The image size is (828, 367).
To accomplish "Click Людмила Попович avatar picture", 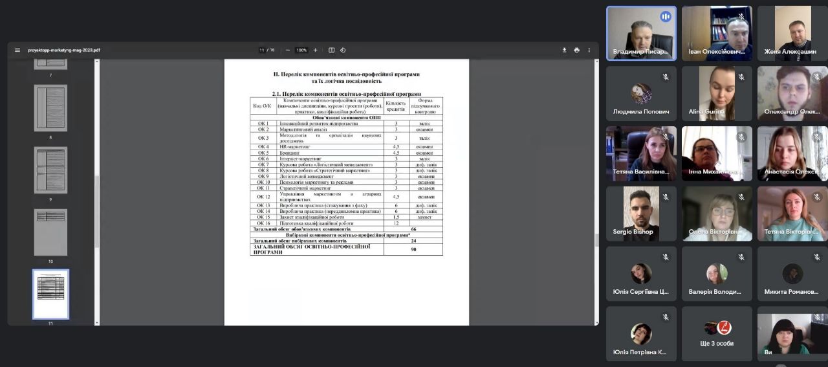I will click(641, 94).
